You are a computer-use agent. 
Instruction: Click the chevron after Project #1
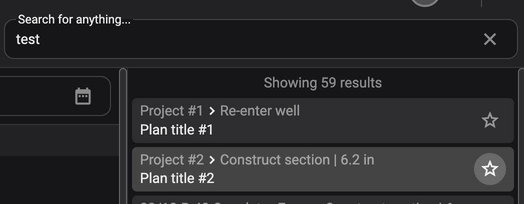212,111
